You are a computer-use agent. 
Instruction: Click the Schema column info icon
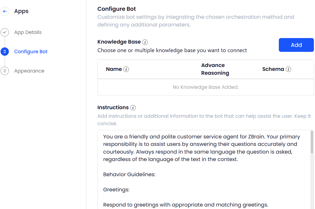tap(288, 69)
